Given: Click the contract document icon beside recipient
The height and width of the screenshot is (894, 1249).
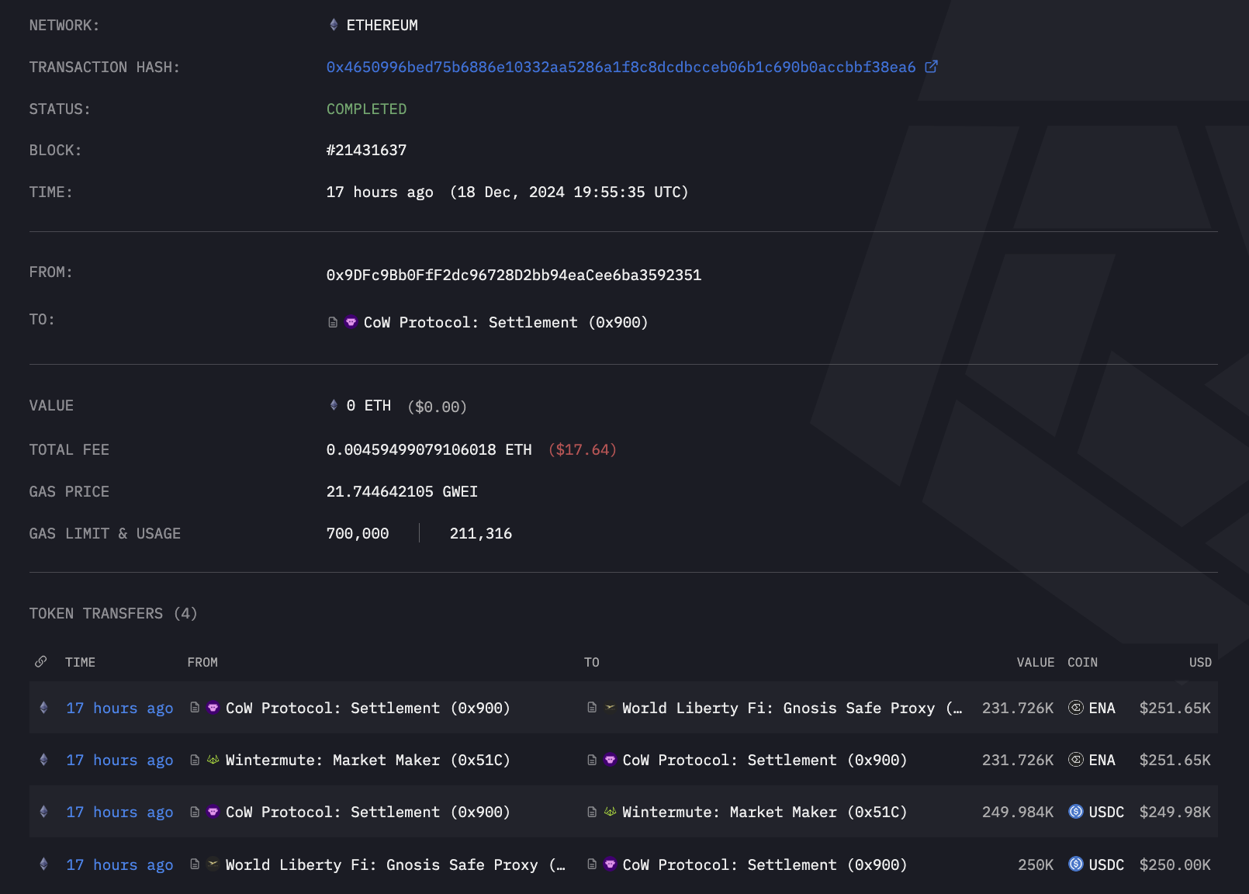Looking at the screenshot, I should coord(333,322).
